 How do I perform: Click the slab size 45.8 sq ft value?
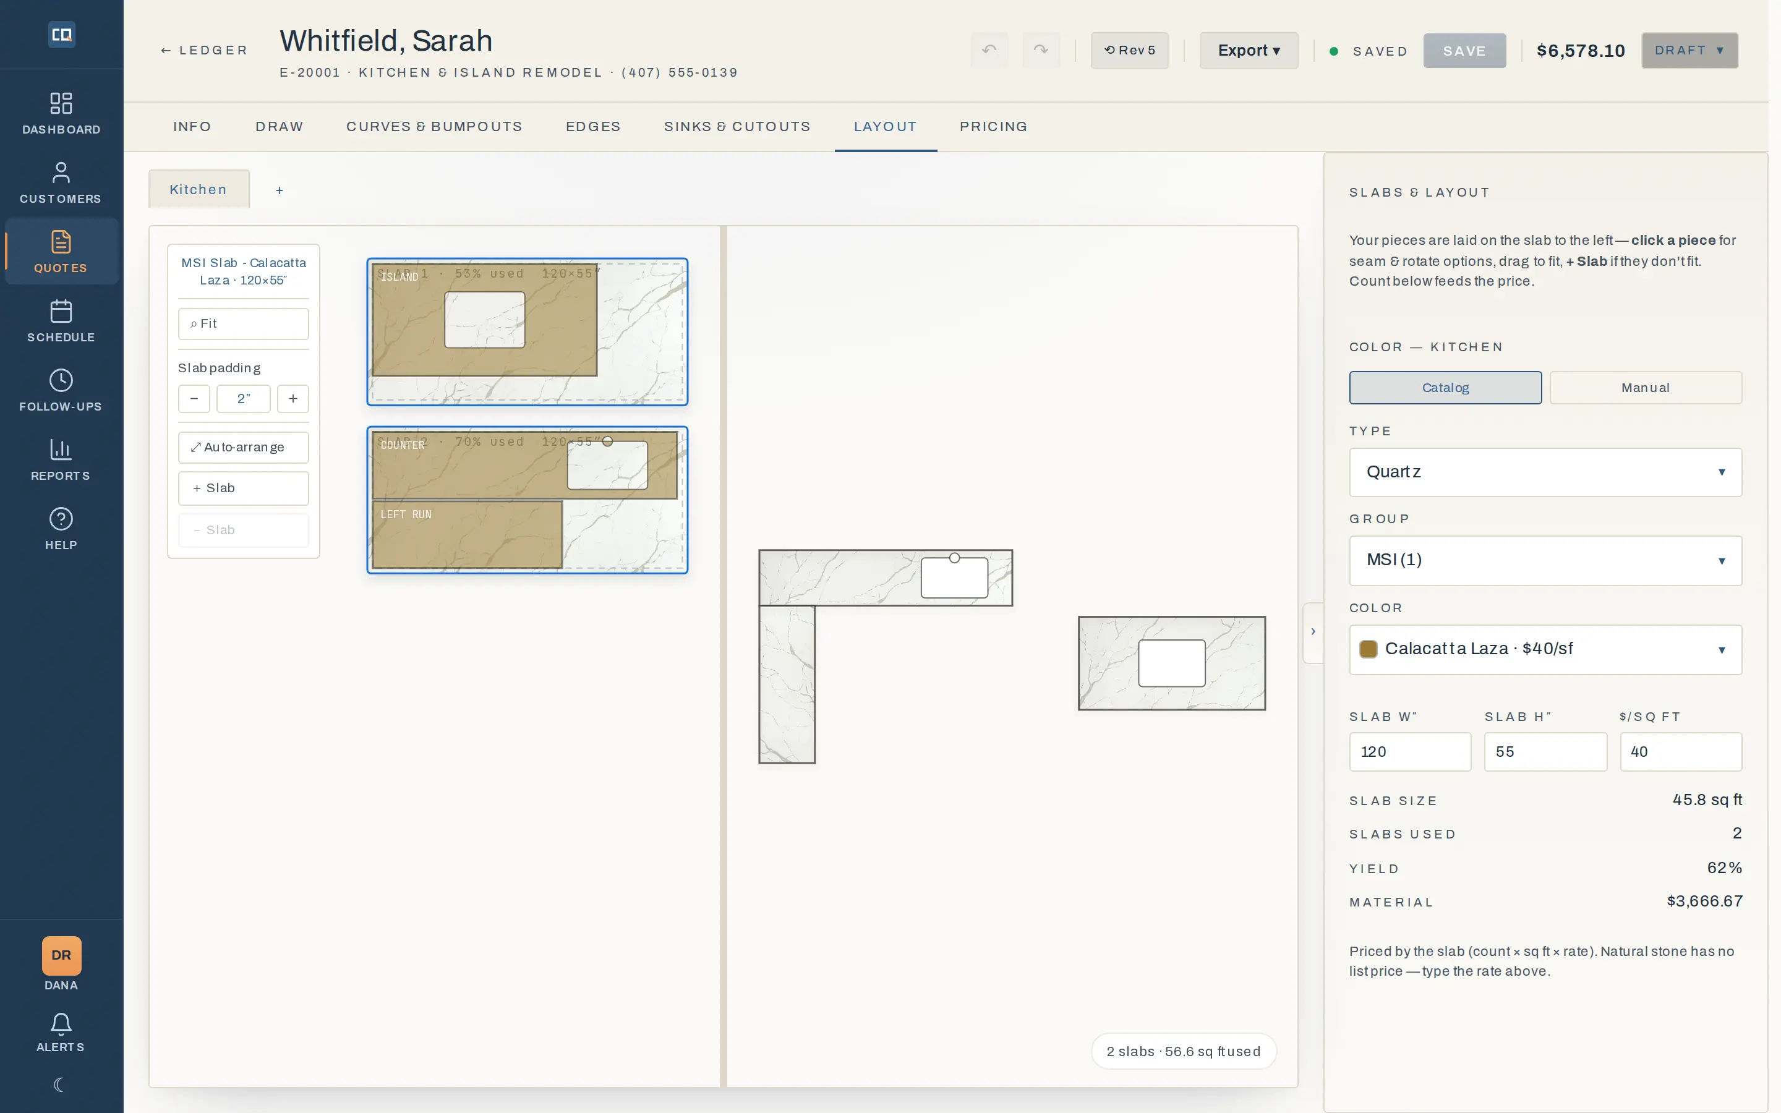pyautogui.click(x=1707, y=800)
